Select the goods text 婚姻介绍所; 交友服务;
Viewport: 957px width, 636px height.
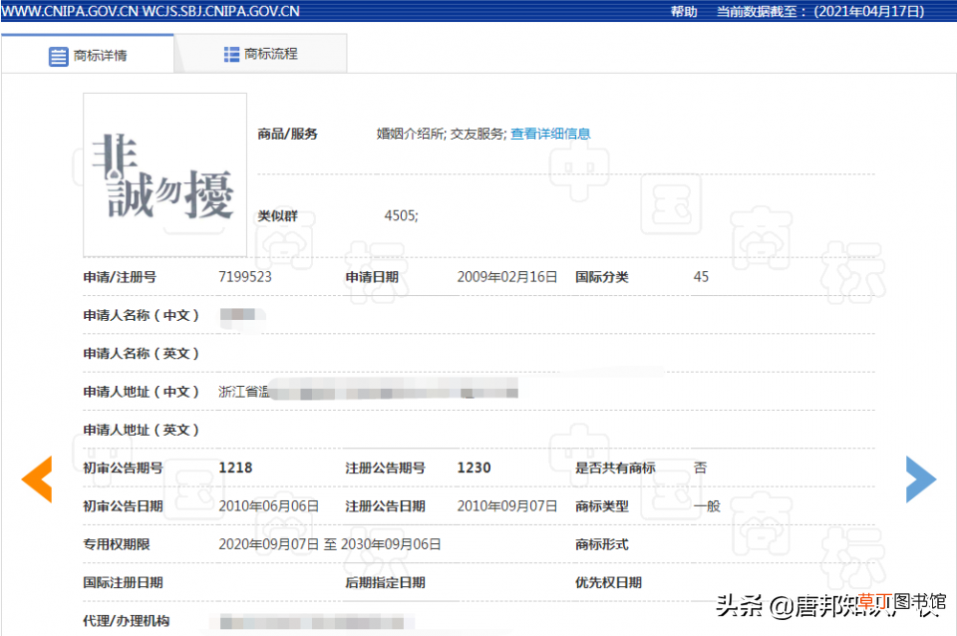coord(442,134)
